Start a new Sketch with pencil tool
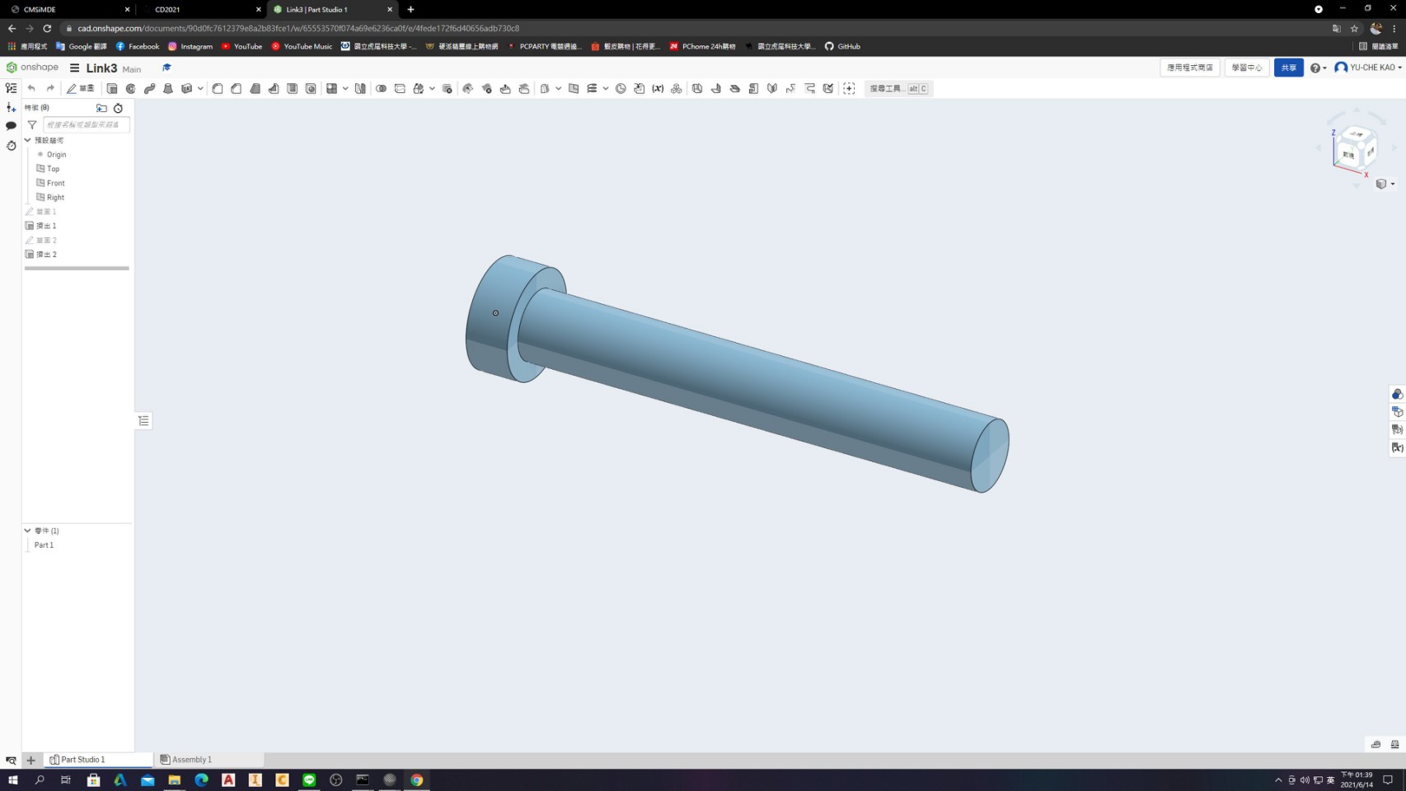This screenshot has height=791, width=1406. (x=80, y=88)
